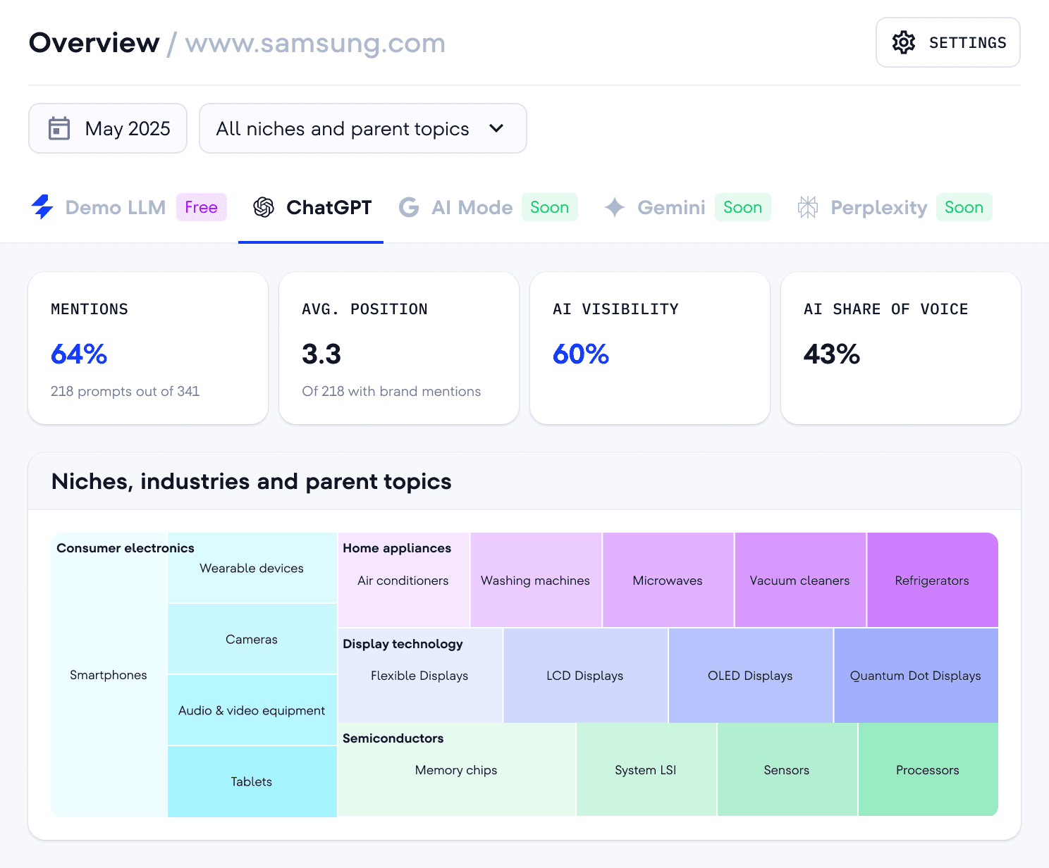Select the Sensors treemap block

[x=787, y=770]
